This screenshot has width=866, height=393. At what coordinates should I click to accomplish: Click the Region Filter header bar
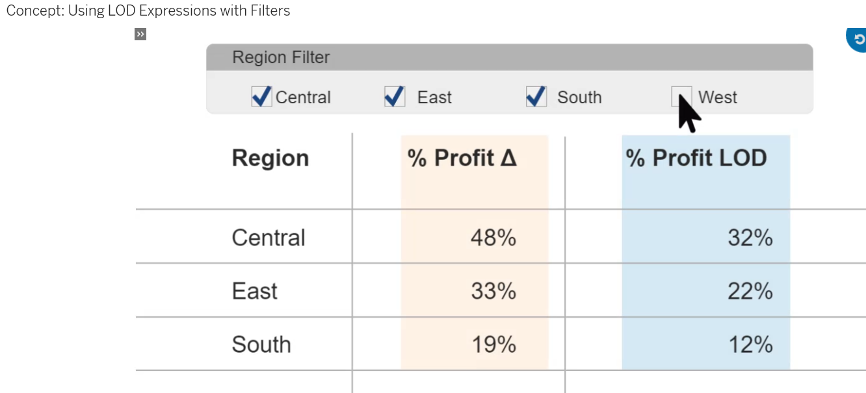tap(509, 57)
